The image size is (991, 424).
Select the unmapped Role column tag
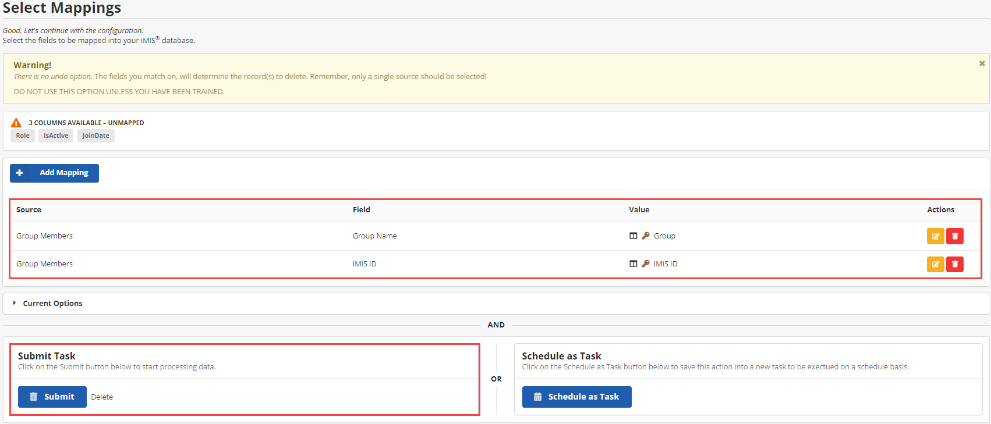point(23,136)
